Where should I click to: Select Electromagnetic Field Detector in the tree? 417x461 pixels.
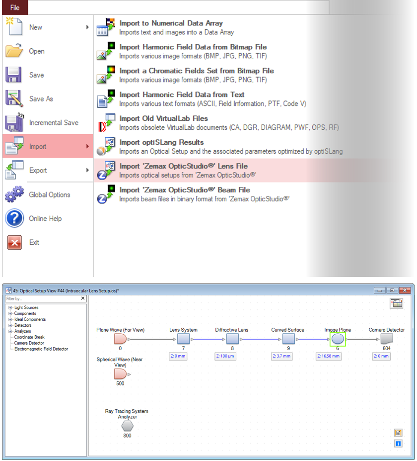(x=41, y=349)
